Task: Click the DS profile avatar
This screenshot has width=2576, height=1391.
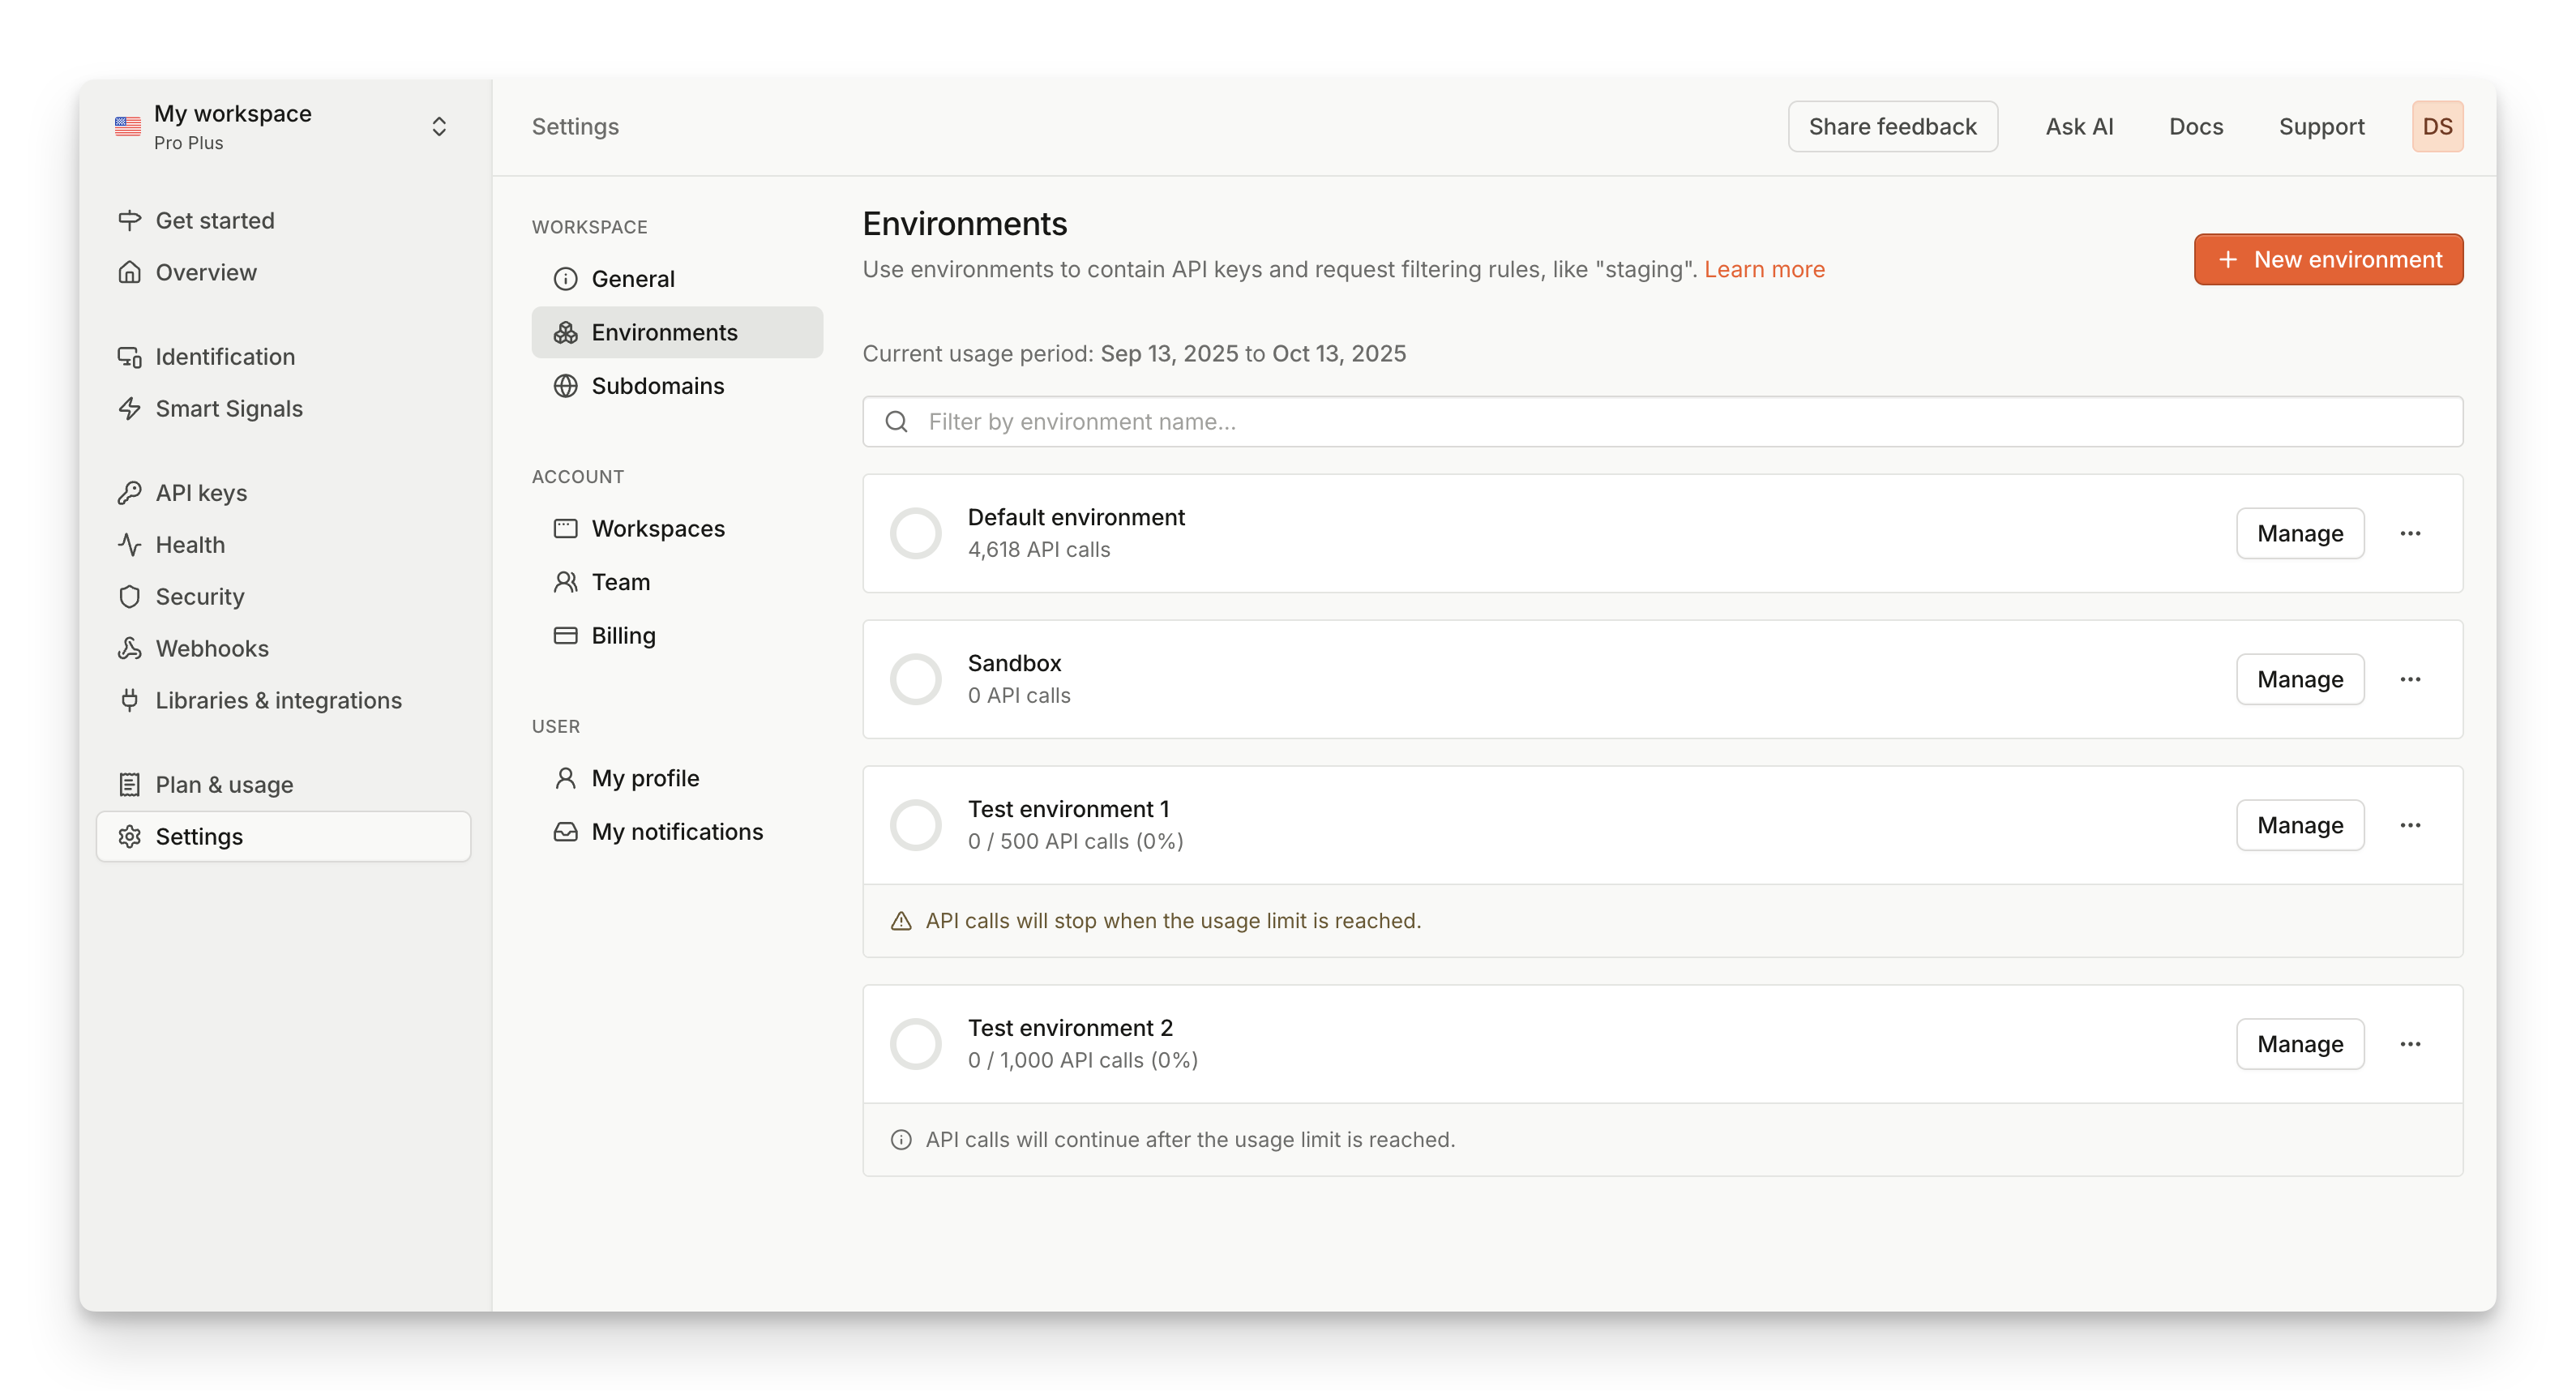Action: tap(2437, 126)
